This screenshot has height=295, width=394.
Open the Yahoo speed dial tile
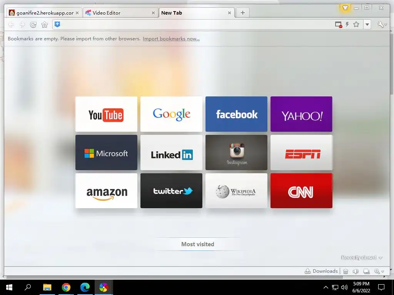301,114
